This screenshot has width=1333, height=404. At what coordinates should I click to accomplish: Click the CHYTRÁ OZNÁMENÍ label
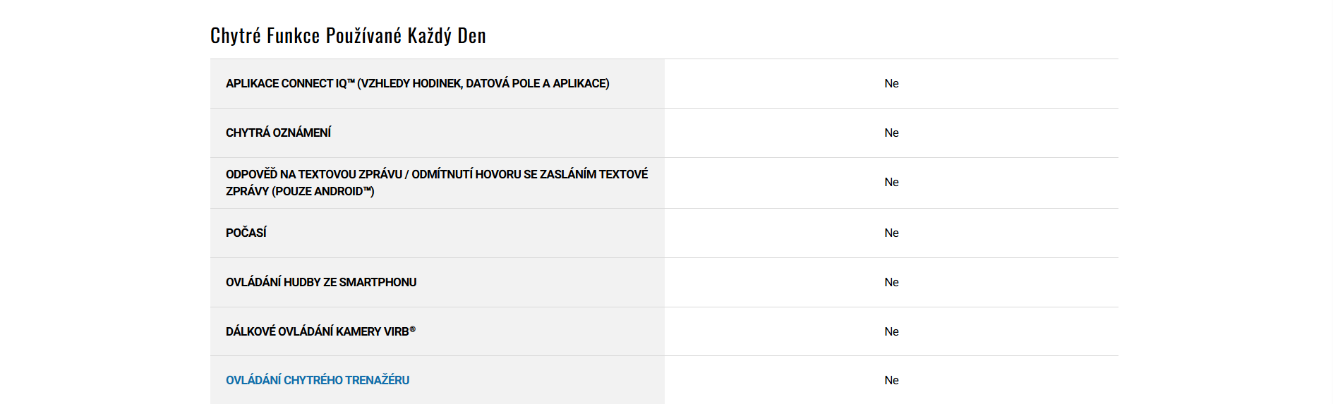(278, 133)
